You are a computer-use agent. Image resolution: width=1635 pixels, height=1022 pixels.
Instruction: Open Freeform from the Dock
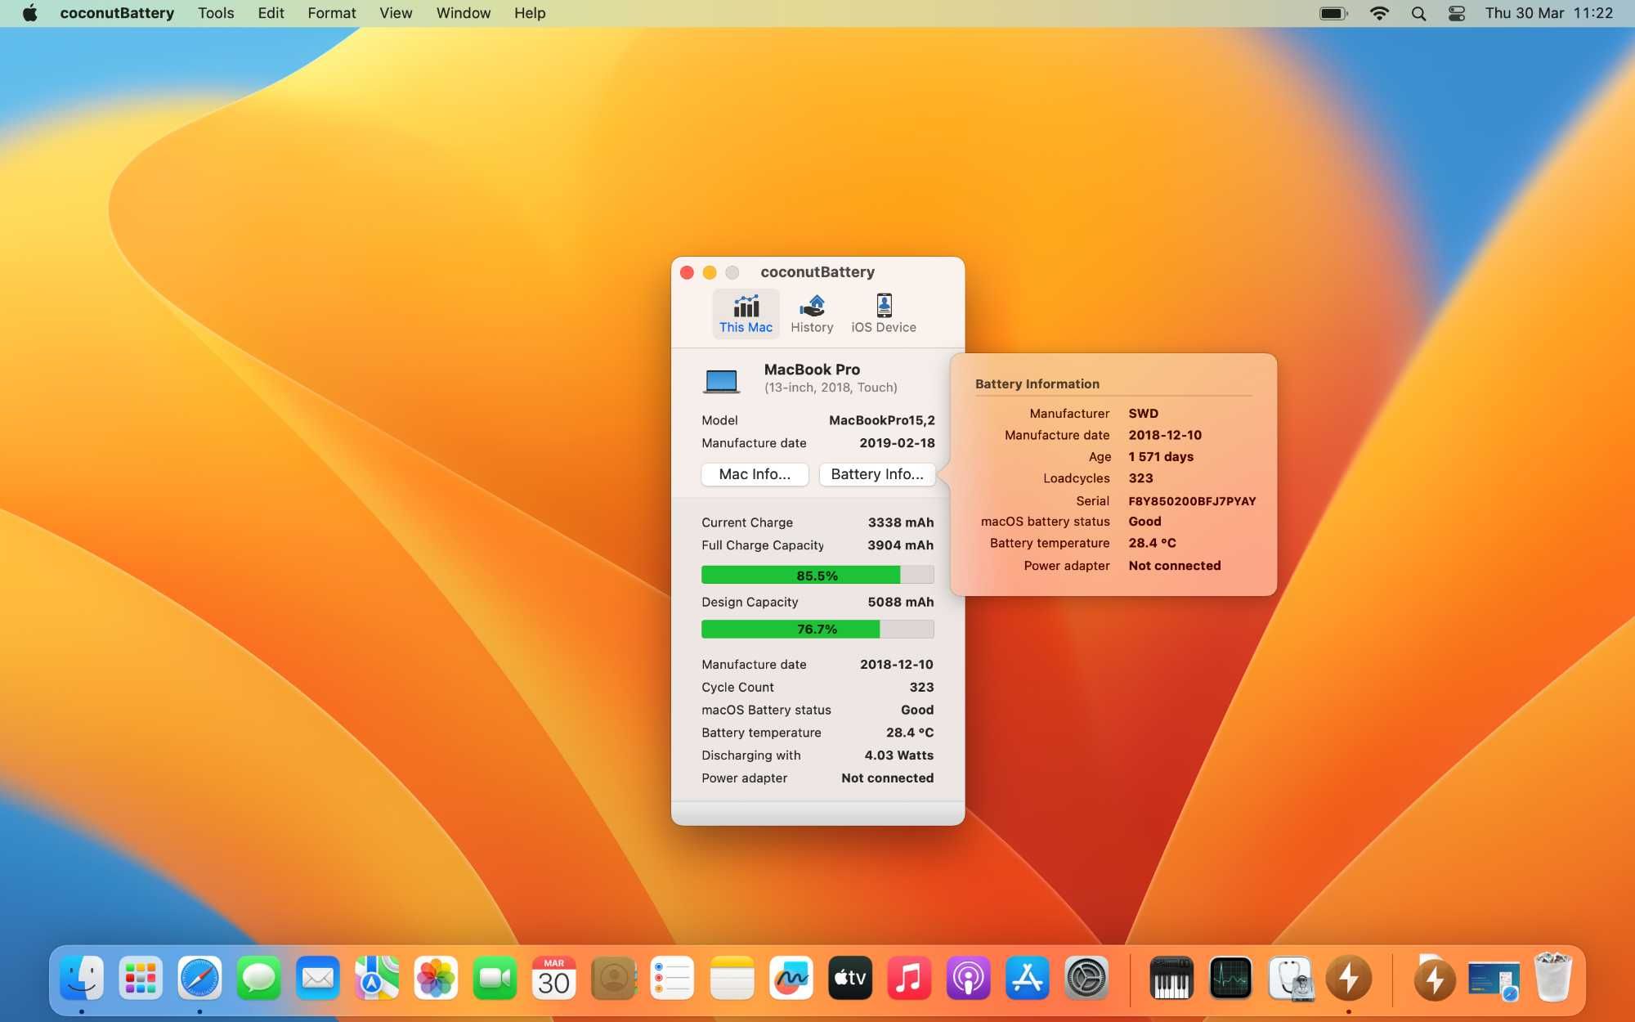tap(791, 978)
